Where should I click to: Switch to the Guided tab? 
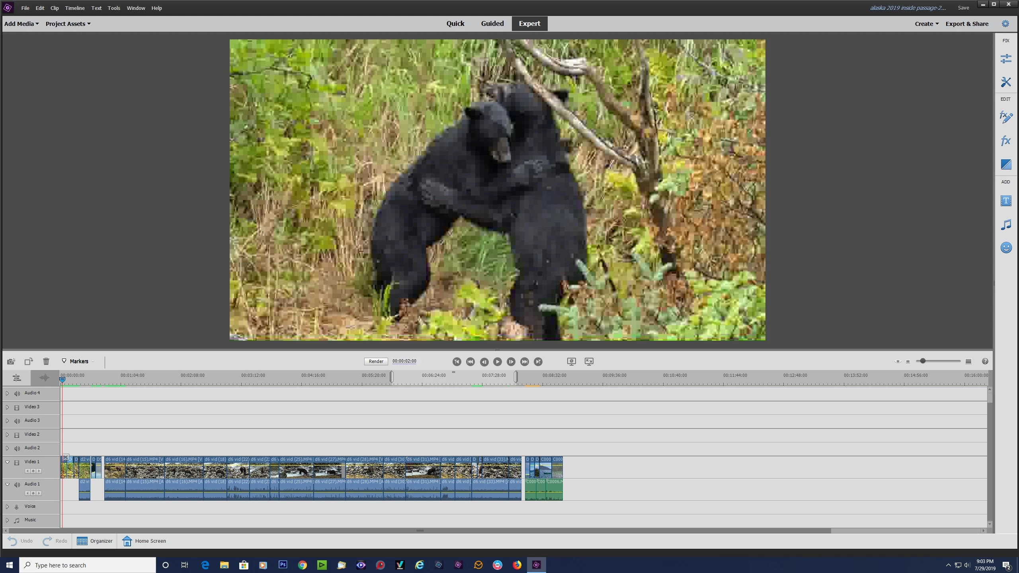492,23
